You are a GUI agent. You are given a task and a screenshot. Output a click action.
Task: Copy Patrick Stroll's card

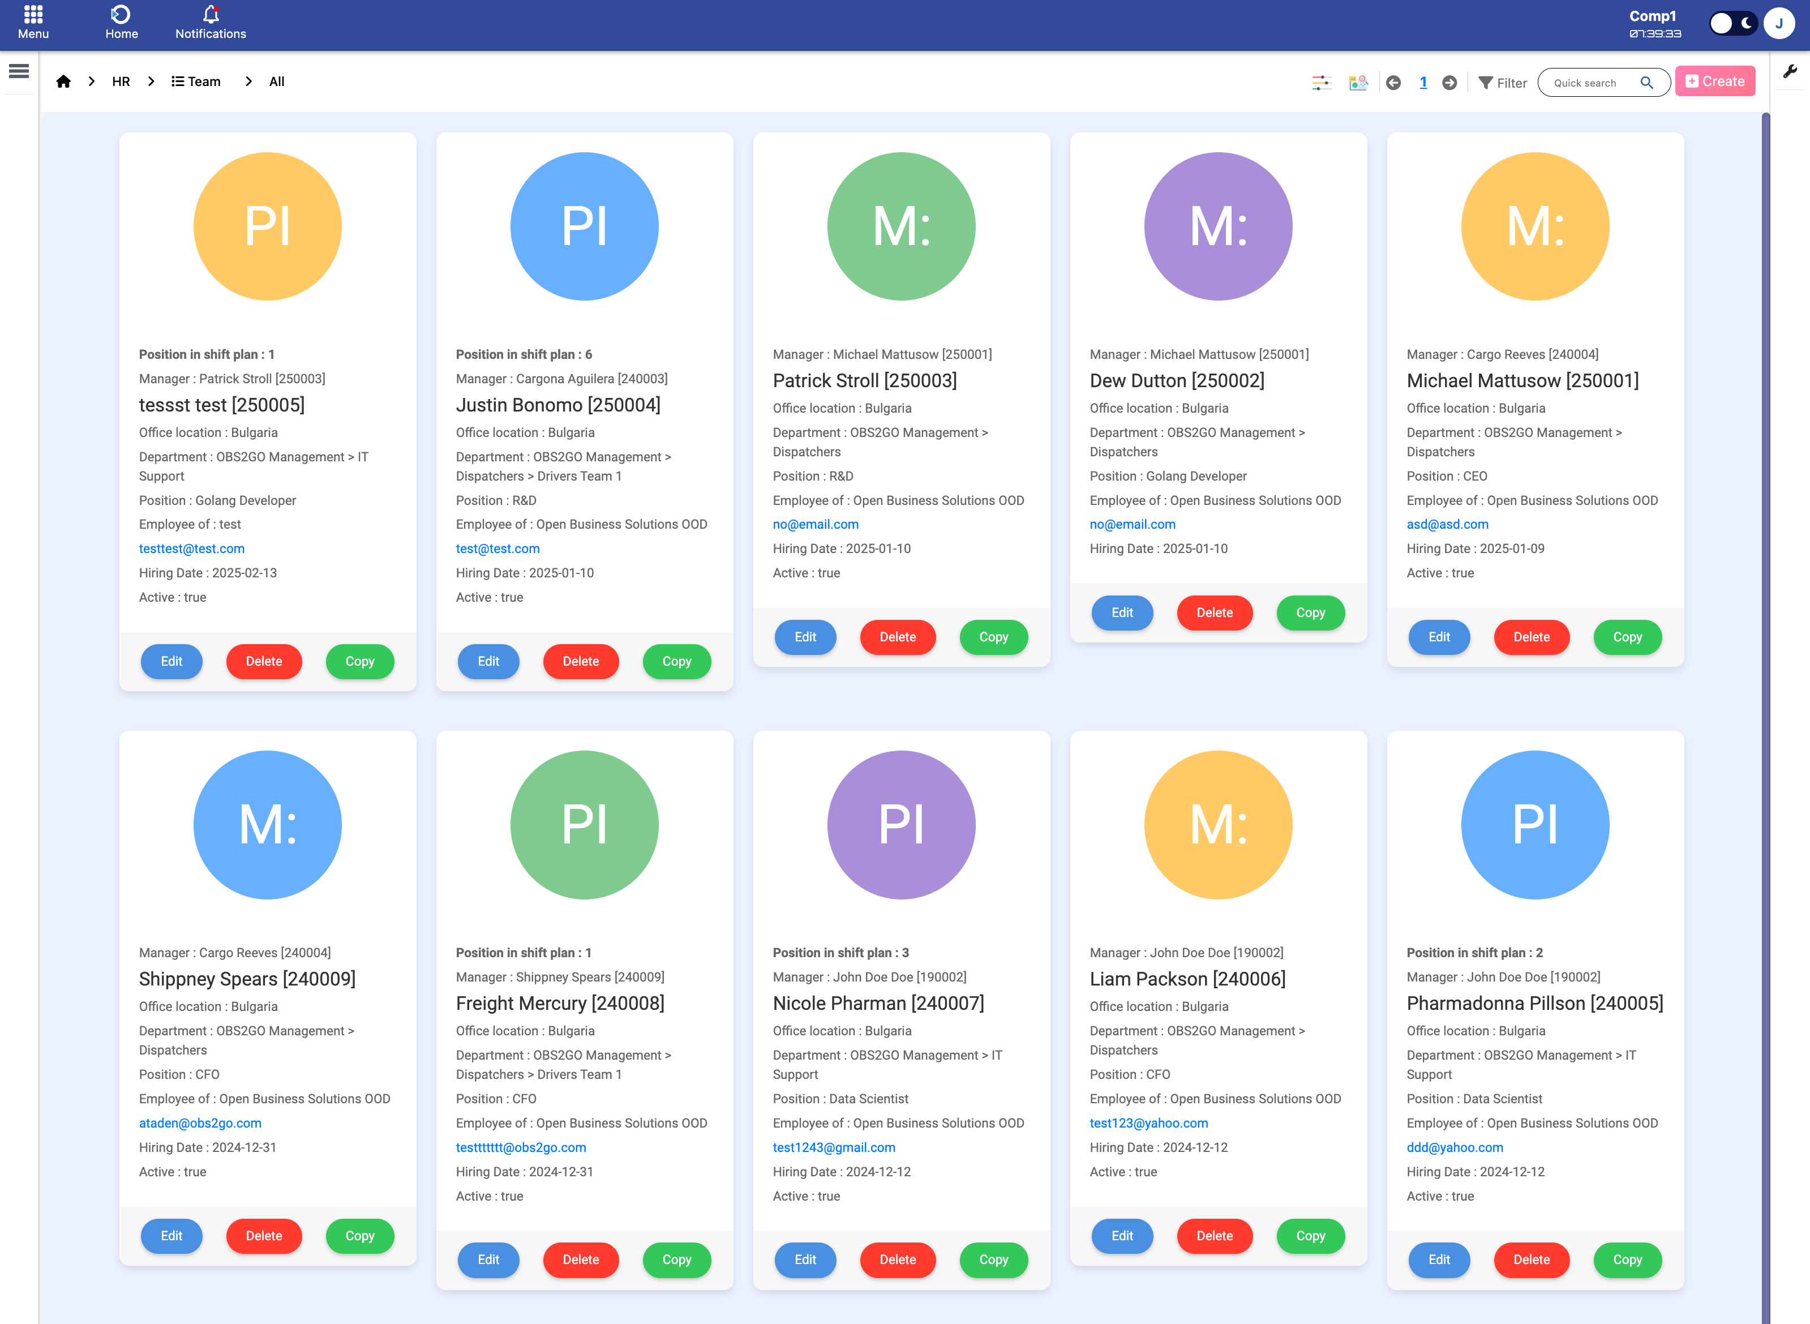click(993, 637)
